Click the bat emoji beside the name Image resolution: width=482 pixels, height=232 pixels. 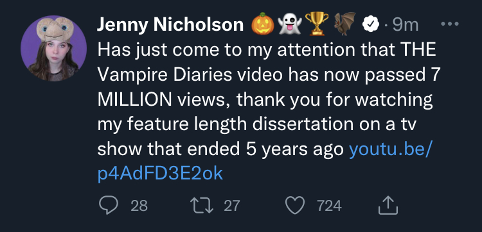click(345, 24)
